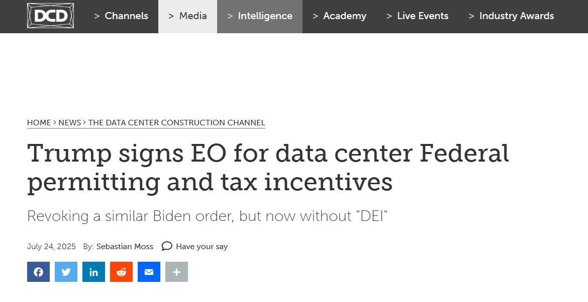Expand the Channels menu
Image resolution: width=588 pixels, height=302 pixels.
(x=121, y=16)
